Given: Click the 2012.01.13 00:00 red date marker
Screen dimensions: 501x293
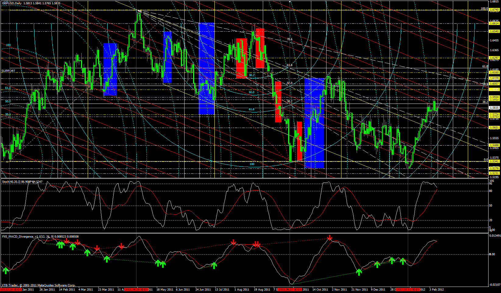Looking at the screenshot, I should (x=408, y=290).
